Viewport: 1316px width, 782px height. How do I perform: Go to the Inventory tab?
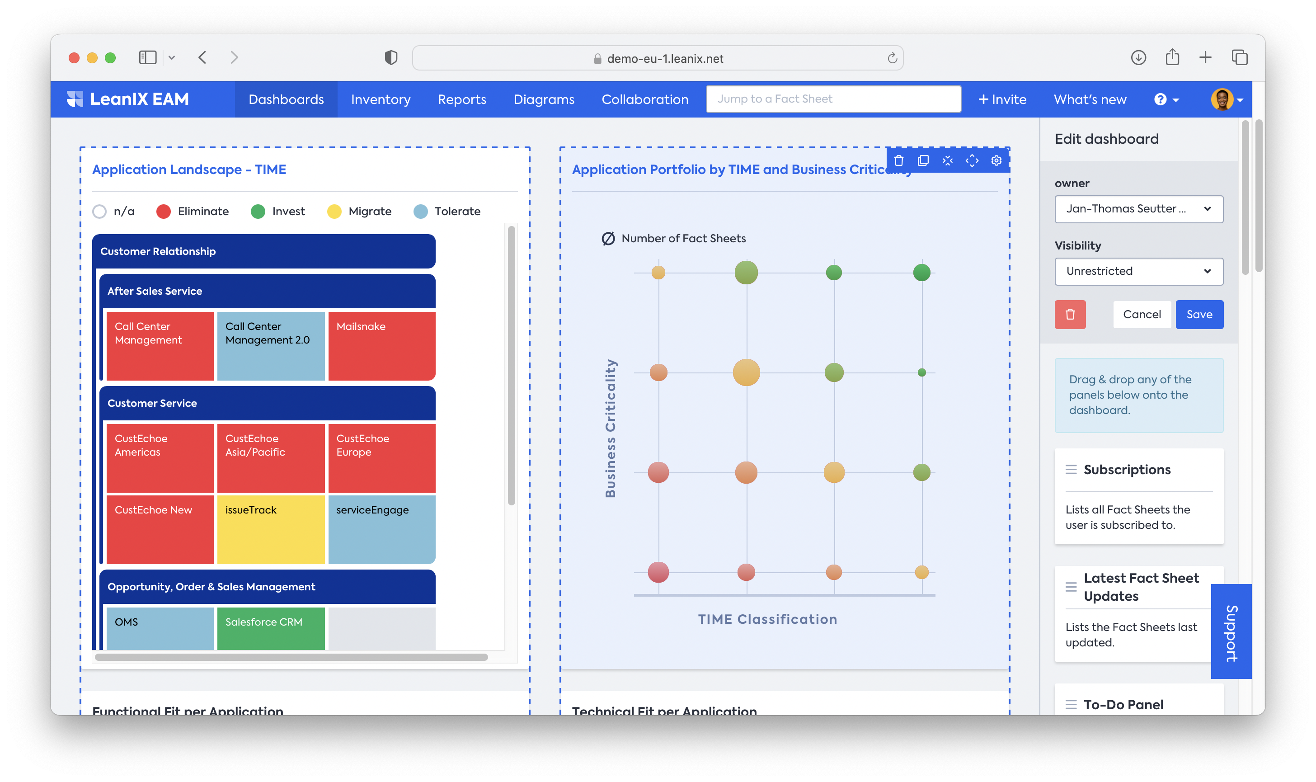(381, 99)
